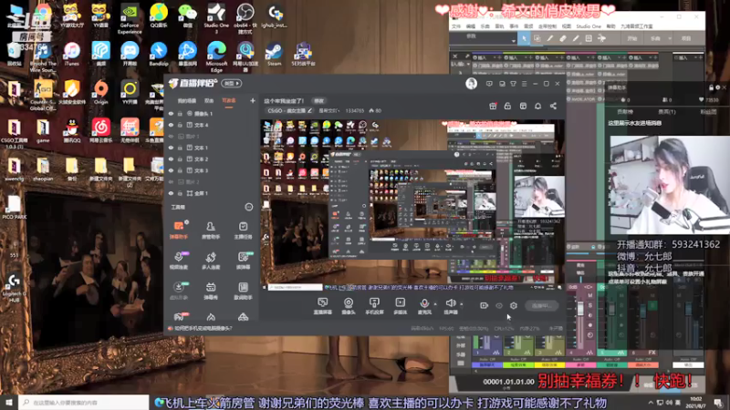
Task: Open the 歌词助手 tool
Action: [x=243, y=291]
